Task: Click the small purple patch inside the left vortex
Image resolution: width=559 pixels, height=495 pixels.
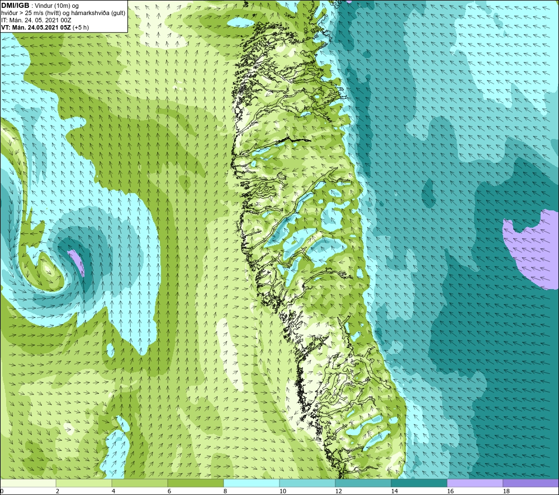Action: pyautogui.click(x=77, y=262)
